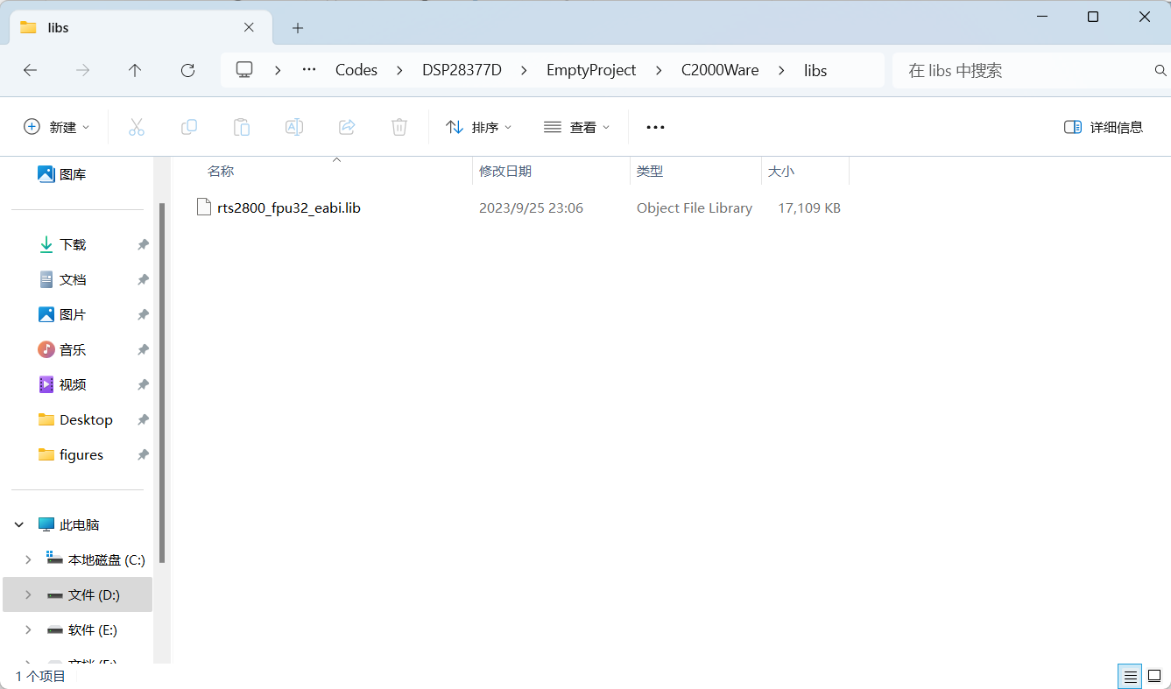Image resolution: width=1171 pixels, height=689 pixels.
Task: Toggle the 详细信息 details pane
Action: 1103,127
